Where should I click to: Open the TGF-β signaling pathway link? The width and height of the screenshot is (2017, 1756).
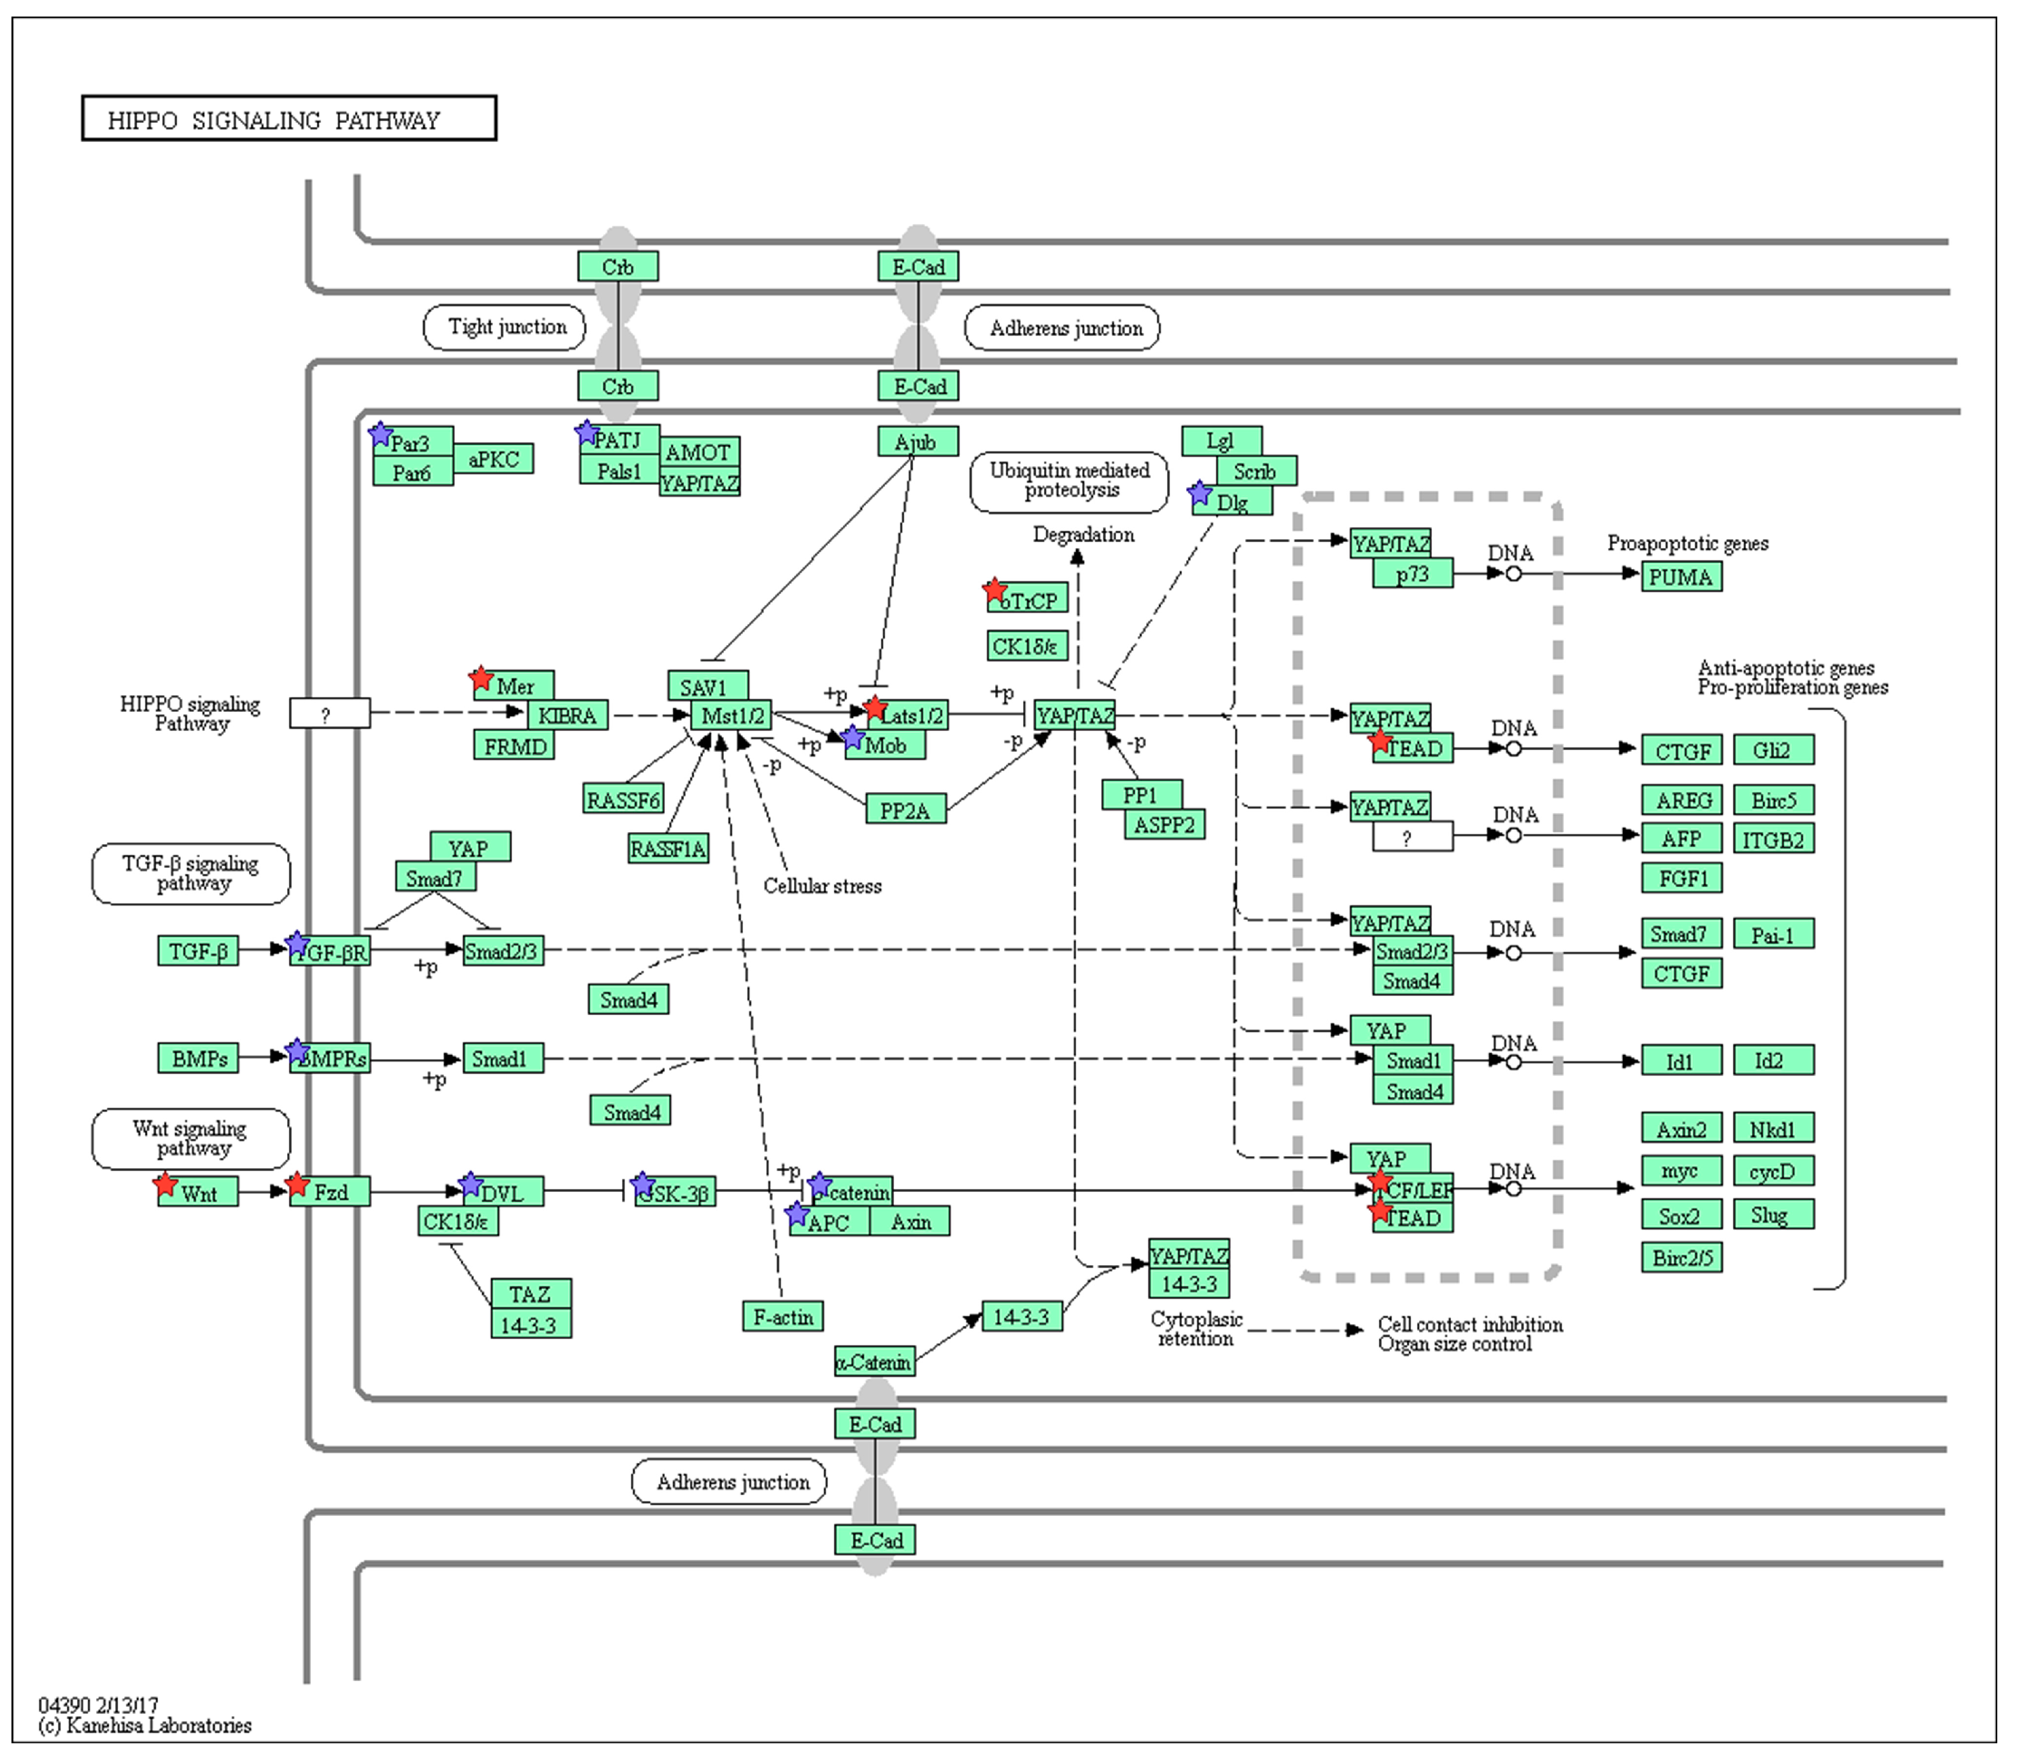(191, 873)
